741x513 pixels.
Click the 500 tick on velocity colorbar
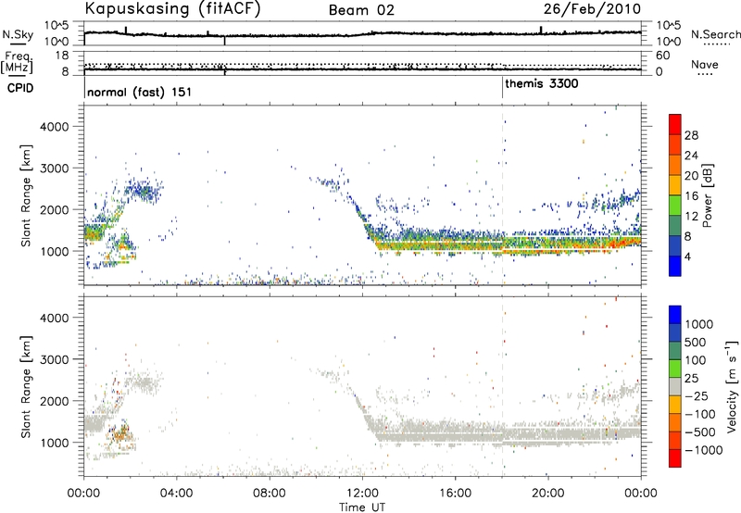click(x=696, y=342)
